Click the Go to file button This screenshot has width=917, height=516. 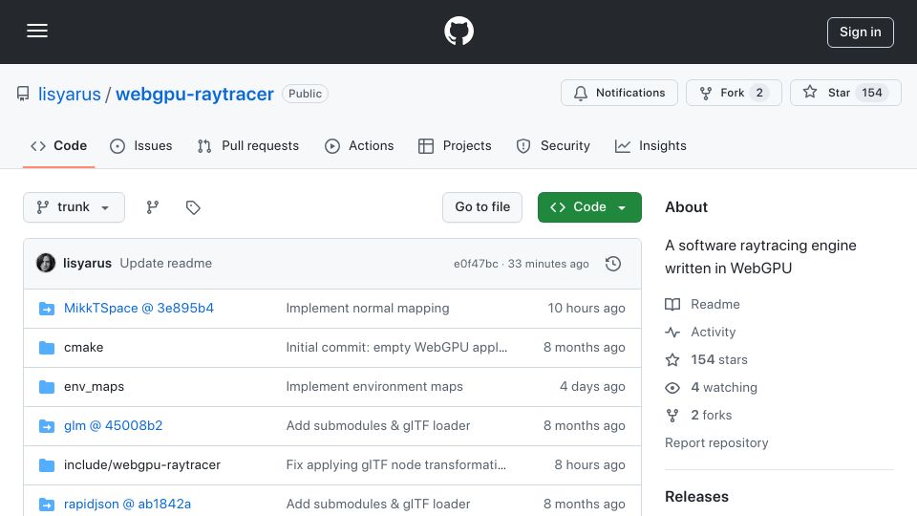(482, 207)
